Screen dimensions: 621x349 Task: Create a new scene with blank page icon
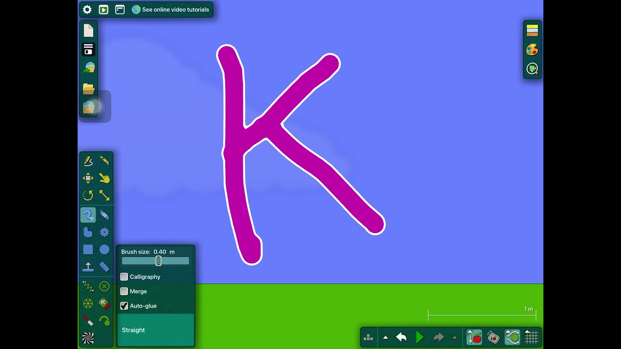(x=88, y=31)
